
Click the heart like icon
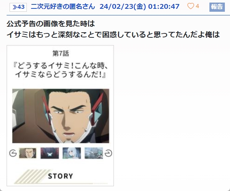click(x=191, y=6)
